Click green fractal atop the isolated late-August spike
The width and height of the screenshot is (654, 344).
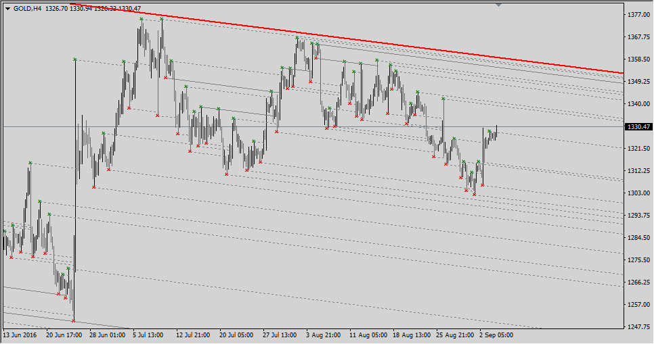pyautogui.click(x=443, y=98)
